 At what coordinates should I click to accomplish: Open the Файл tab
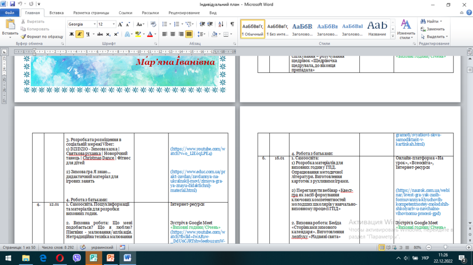click(10, 13)
